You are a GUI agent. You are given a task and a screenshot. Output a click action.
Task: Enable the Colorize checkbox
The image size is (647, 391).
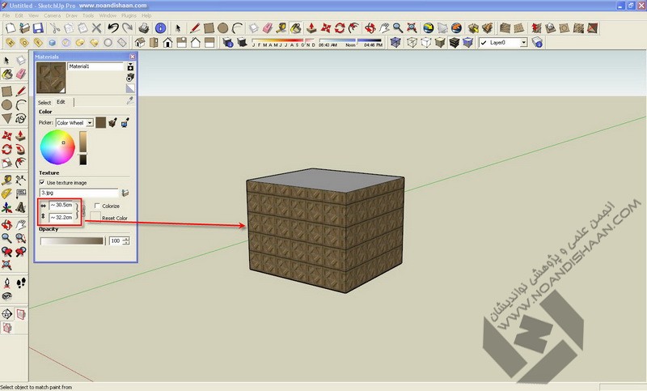tap(95, 206)
